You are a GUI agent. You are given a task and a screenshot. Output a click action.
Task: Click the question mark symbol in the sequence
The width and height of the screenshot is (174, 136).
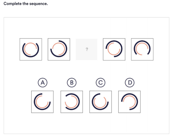tap(87, 49)
